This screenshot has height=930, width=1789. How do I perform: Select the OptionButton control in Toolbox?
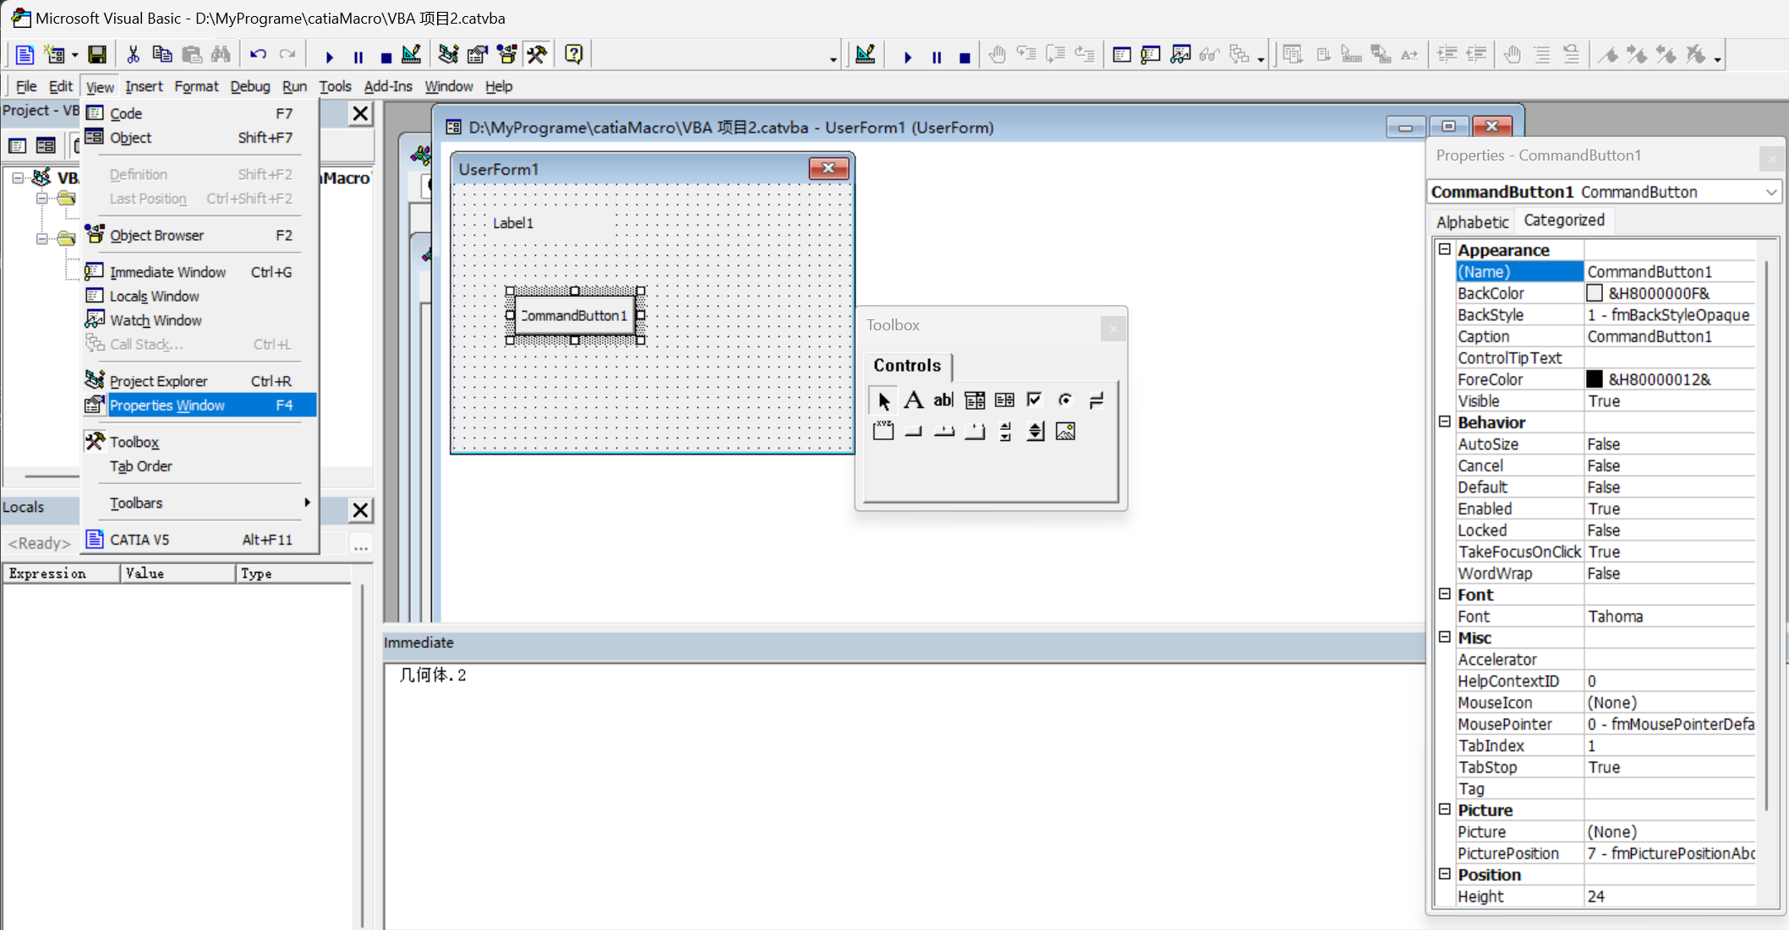tap(1065, 400)
